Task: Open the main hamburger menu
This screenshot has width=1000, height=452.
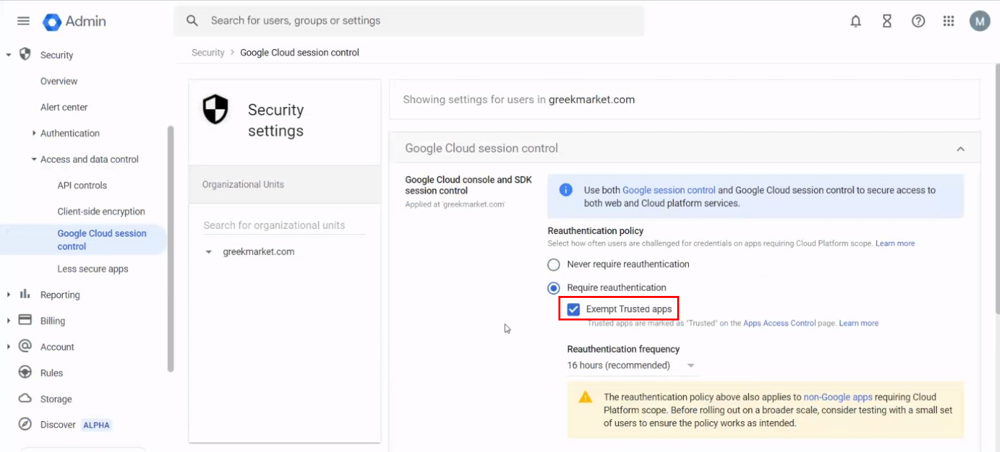Action: pyautogui.click(x=23, y=21)
